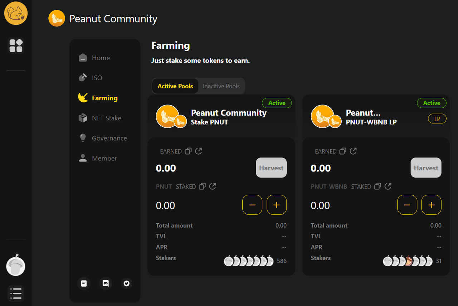Select the Acitive Pools tab
This screenshot has height=306, width=458.
175,86
